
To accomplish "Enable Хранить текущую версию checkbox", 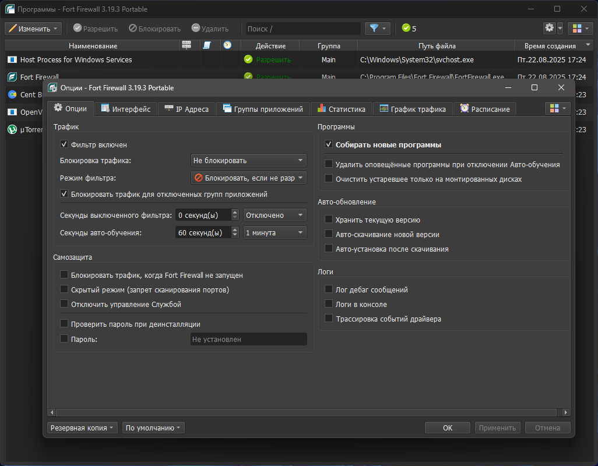I will [x=329, y=220].
